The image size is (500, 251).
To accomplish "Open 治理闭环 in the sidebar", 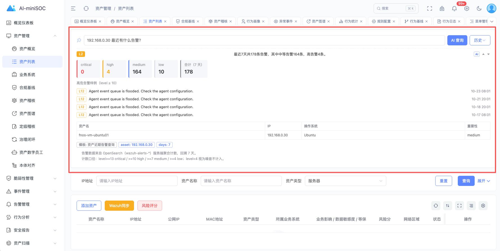I will click(32, 139).
